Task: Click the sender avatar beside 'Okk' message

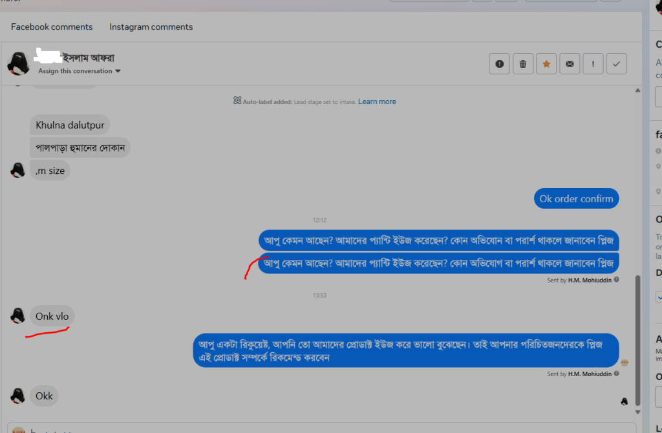Action: point(18,396)
